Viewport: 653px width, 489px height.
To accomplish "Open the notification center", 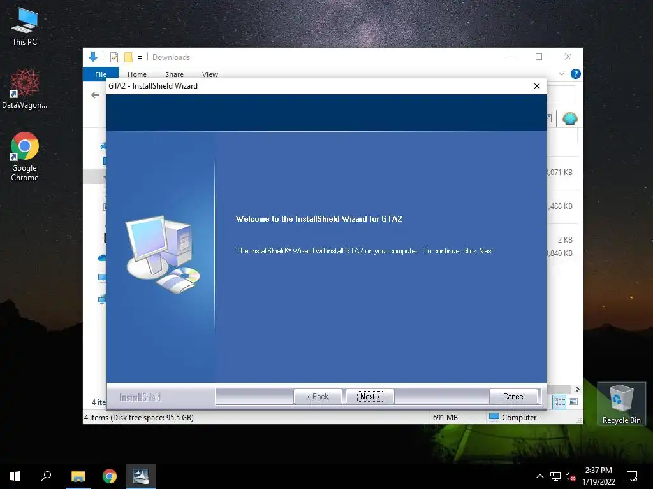I will coord(632,476).
